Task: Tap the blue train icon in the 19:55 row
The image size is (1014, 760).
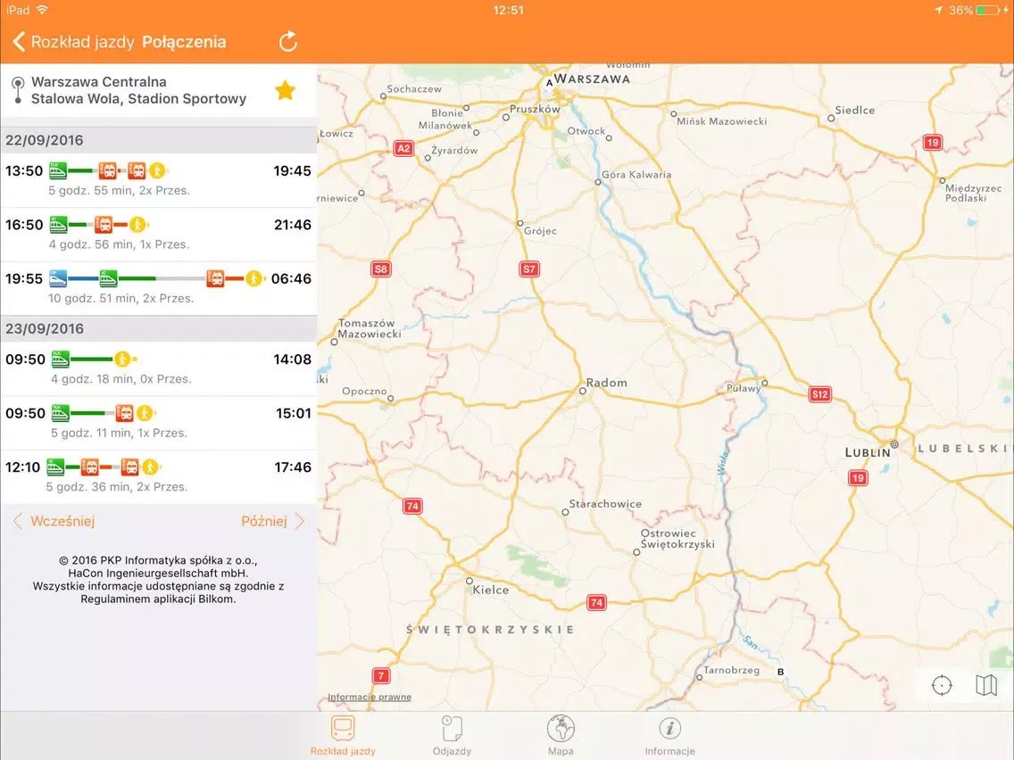Action: pyautogui.click(x=57, y=278)
